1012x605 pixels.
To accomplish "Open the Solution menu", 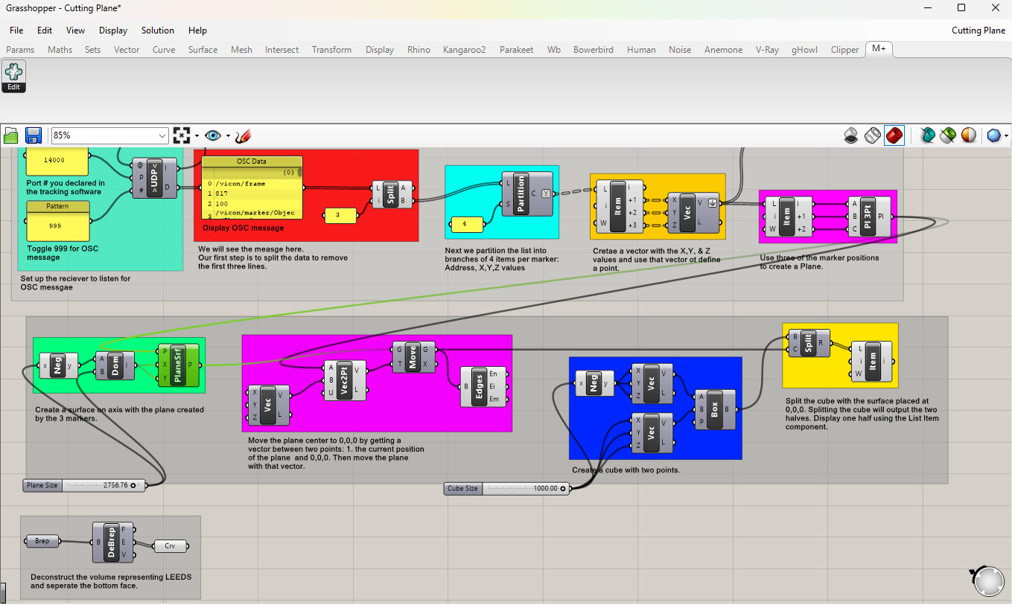I will coord(157,31).
